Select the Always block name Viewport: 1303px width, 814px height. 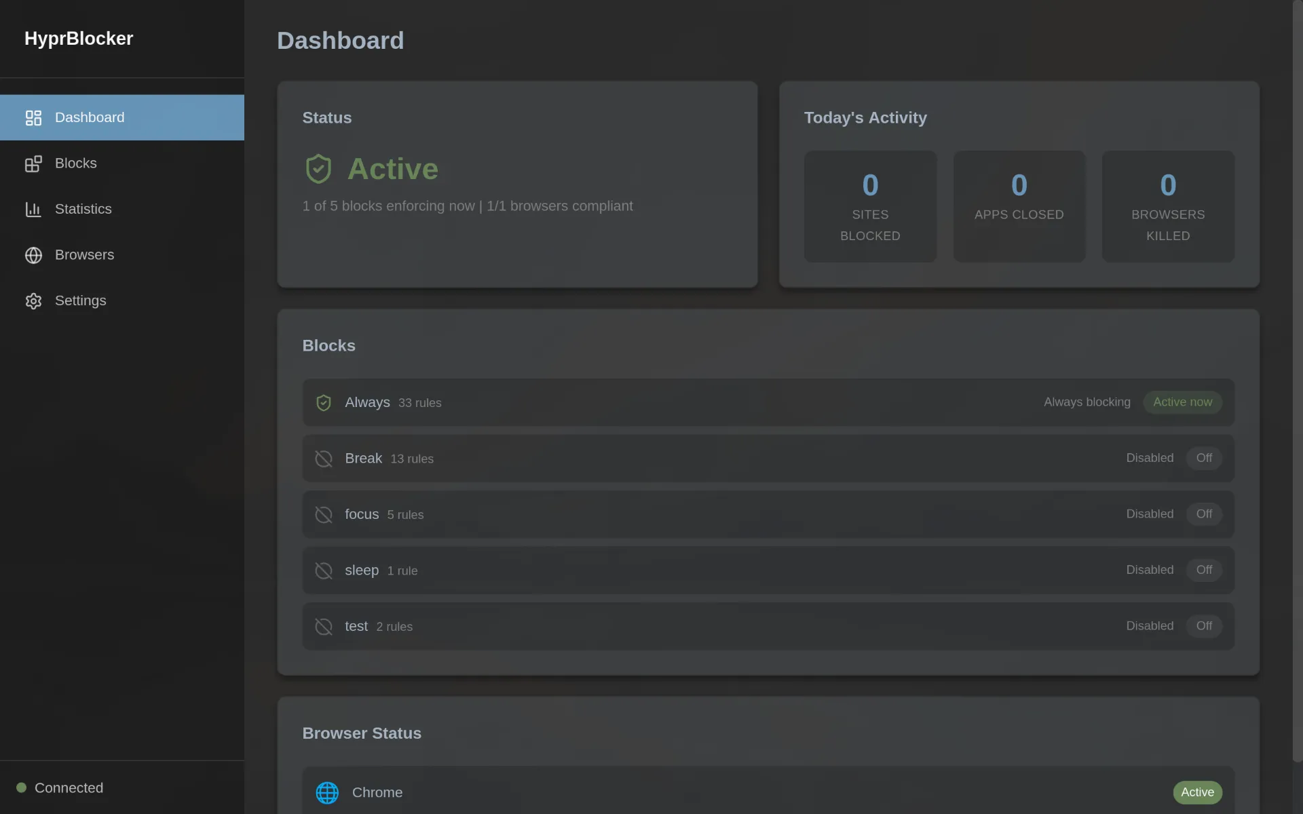coord(367,402)
